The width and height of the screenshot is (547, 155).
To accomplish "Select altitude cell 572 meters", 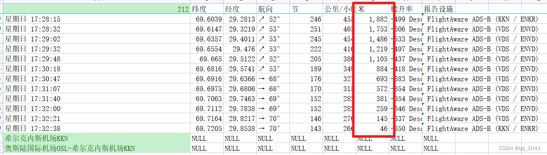I will pyautogui.click(x=373, y=89).
